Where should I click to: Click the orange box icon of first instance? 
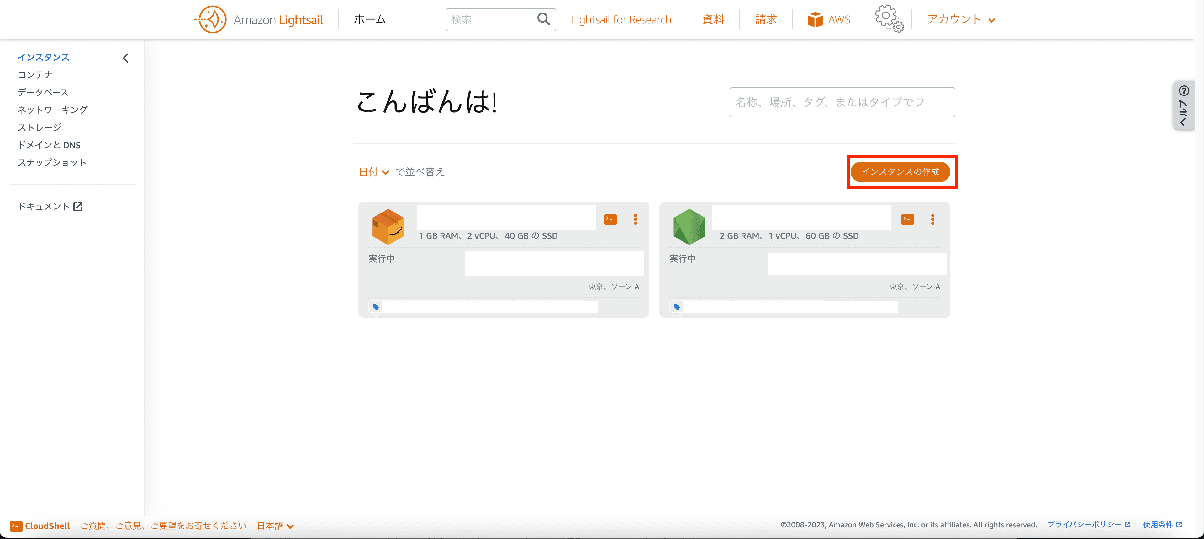[388, 227]
